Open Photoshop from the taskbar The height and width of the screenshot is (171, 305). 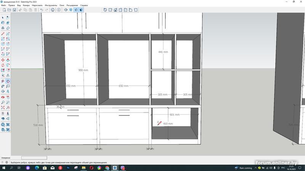68,168
